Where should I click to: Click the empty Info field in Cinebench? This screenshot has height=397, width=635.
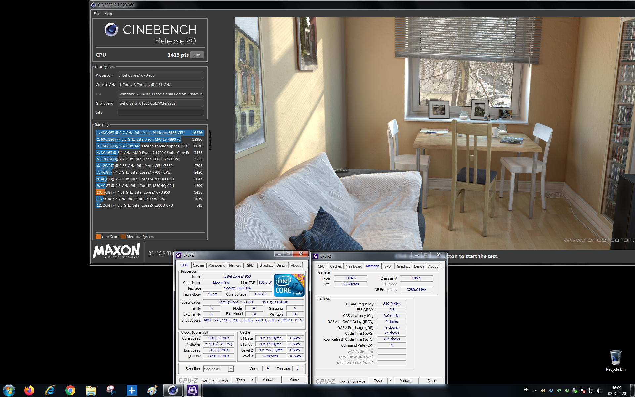click(161, 112)
